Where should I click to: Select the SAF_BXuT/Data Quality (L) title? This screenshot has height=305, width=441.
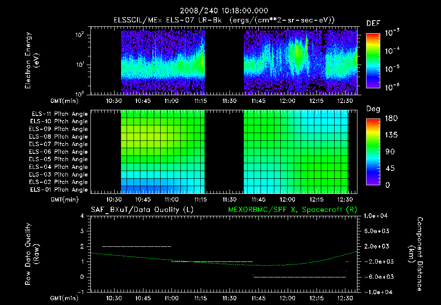pos(142,210)
